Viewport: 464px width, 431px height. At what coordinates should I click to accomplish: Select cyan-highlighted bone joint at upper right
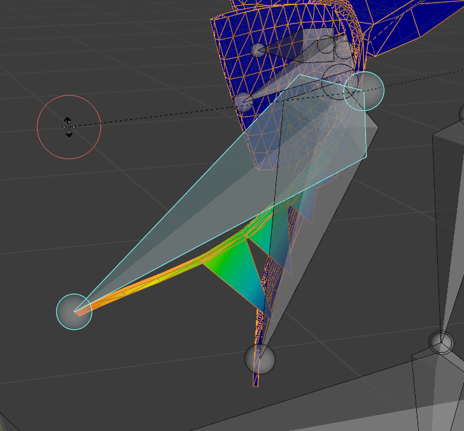pyautogui.click(x=363, y=90)
